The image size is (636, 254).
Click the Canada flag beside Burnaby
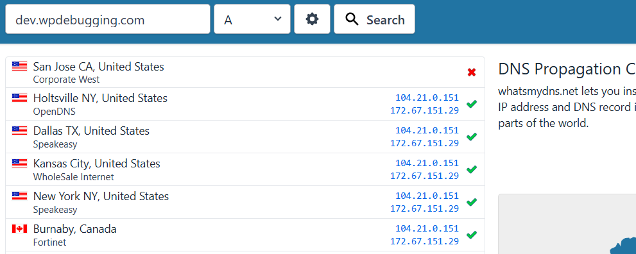coord(19,229)
